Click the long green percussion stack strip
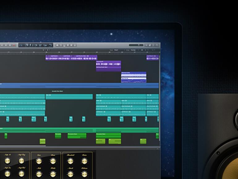This screenshot has width=238, height=179. (79, 130)
